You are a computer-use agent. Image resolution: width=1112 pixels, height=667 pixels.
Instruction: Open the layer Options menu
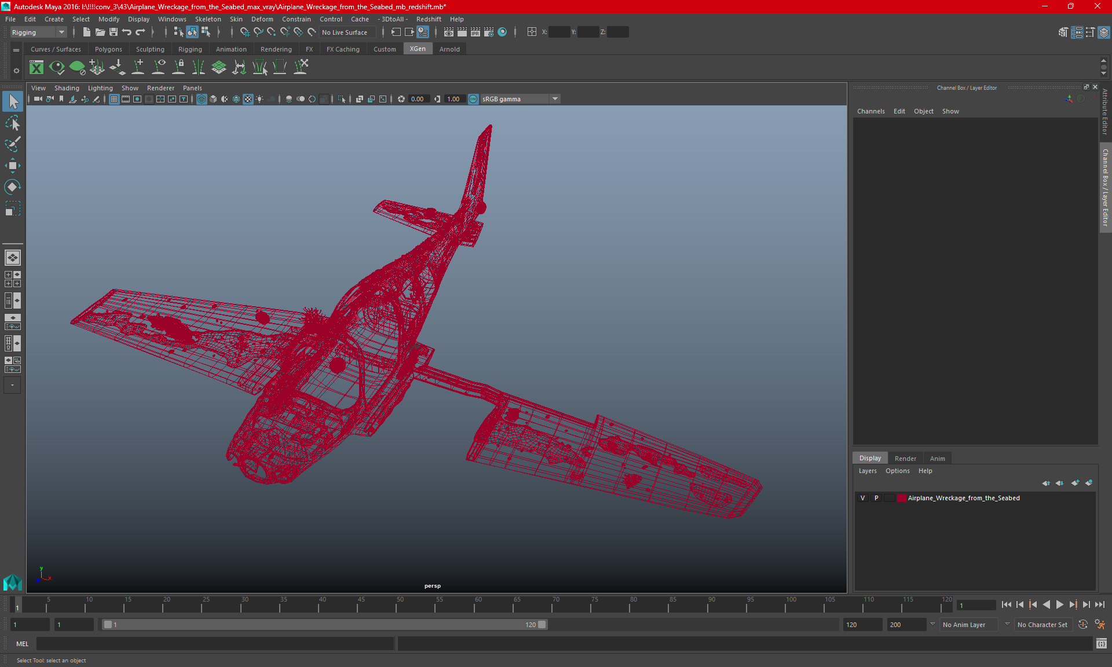click(897, 471)
